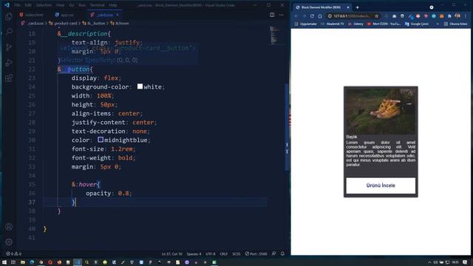
Task: Open the Go menu
Action: coord(72,5)
